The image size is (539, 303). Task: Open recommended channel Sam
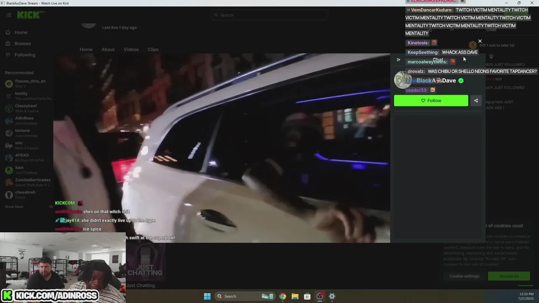point(28,170)
